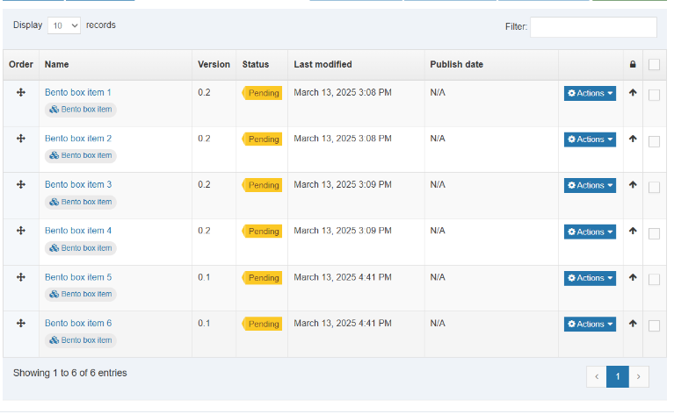Check the box for Bento box item 5
This screenshot has height=414, width=674.
(x=654, y=279)
